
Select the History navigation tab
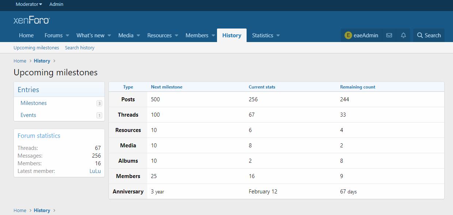coord(232,35)
